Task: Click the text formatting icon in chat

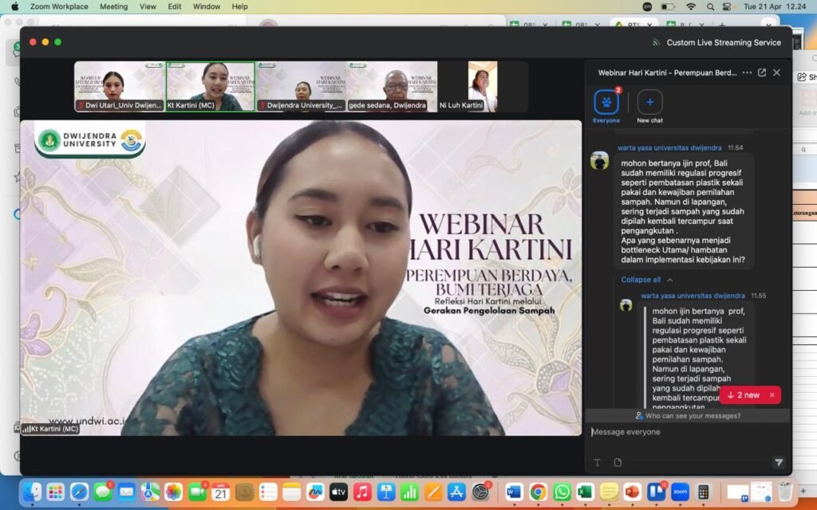Action: pos(597,462)
